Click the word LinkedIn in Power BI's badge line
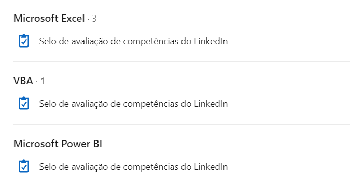Screen dimensions: 350x189 (211, 167)
